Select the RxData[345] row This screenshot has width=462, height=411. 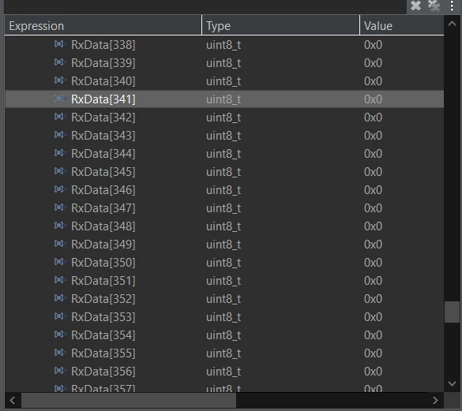click(x=224, y=172)
